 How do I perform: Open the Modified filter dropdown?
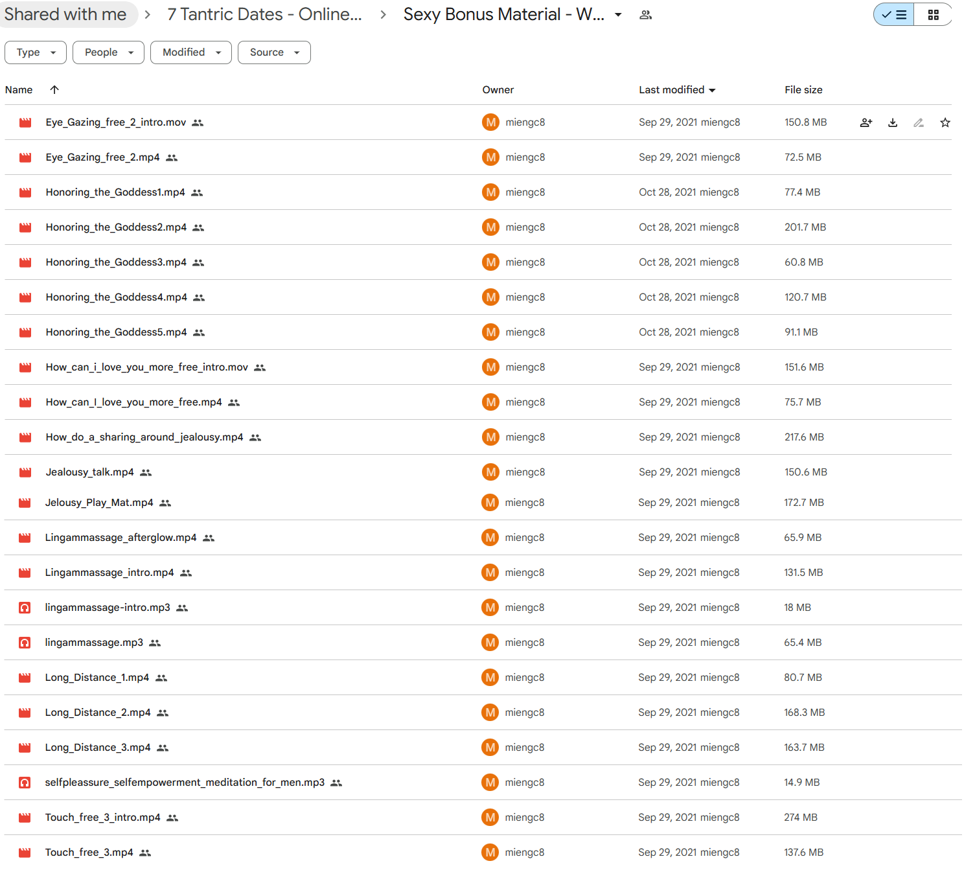pyautogui.click(x=191, y=52)
